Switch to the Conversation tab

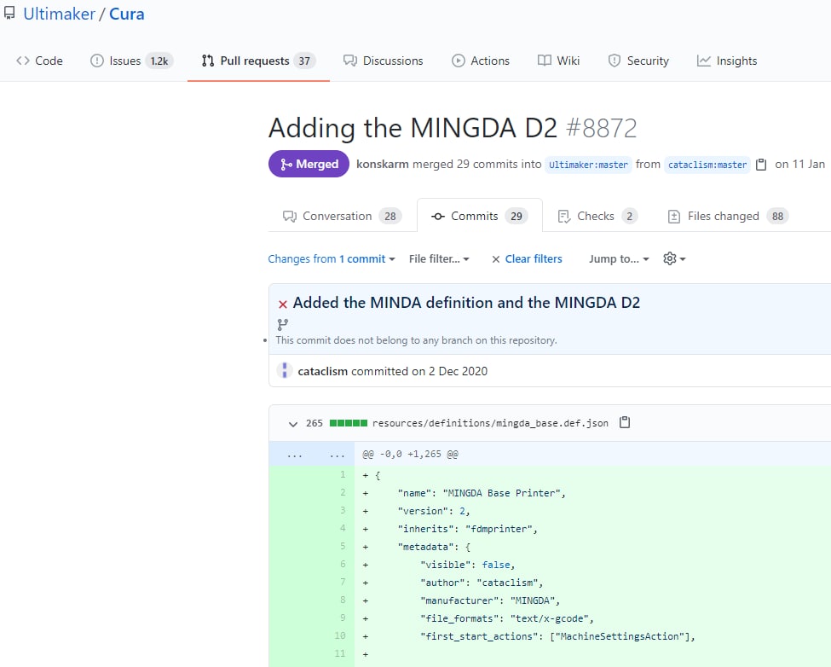343,217
